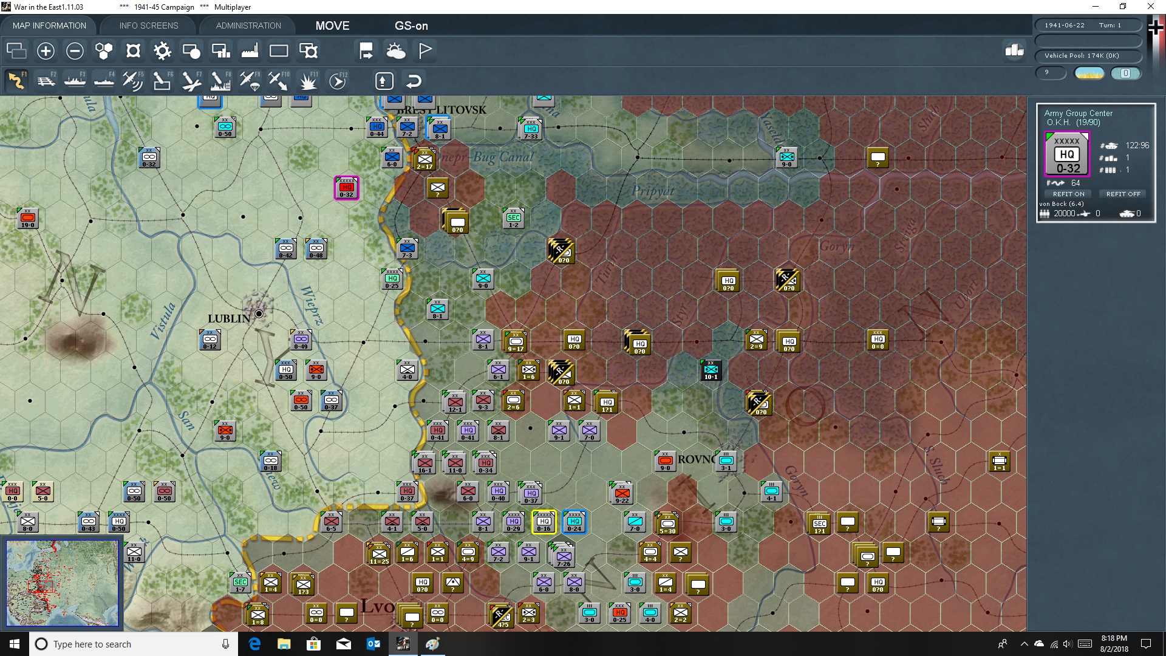This screenshot has width=1166, height=656.
Task: Select the F5 air recon mode icon
Action: (133, 81)
